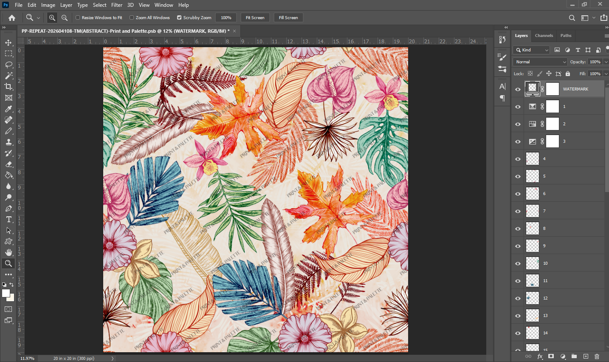Select the Hand tool

tap(8, 252)
